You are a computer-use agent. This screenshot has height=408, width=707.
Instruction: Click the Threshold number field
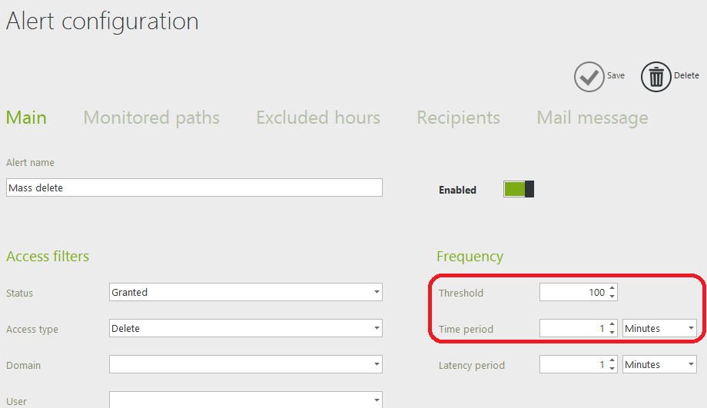pyautogui.click(x=573, y=292)
